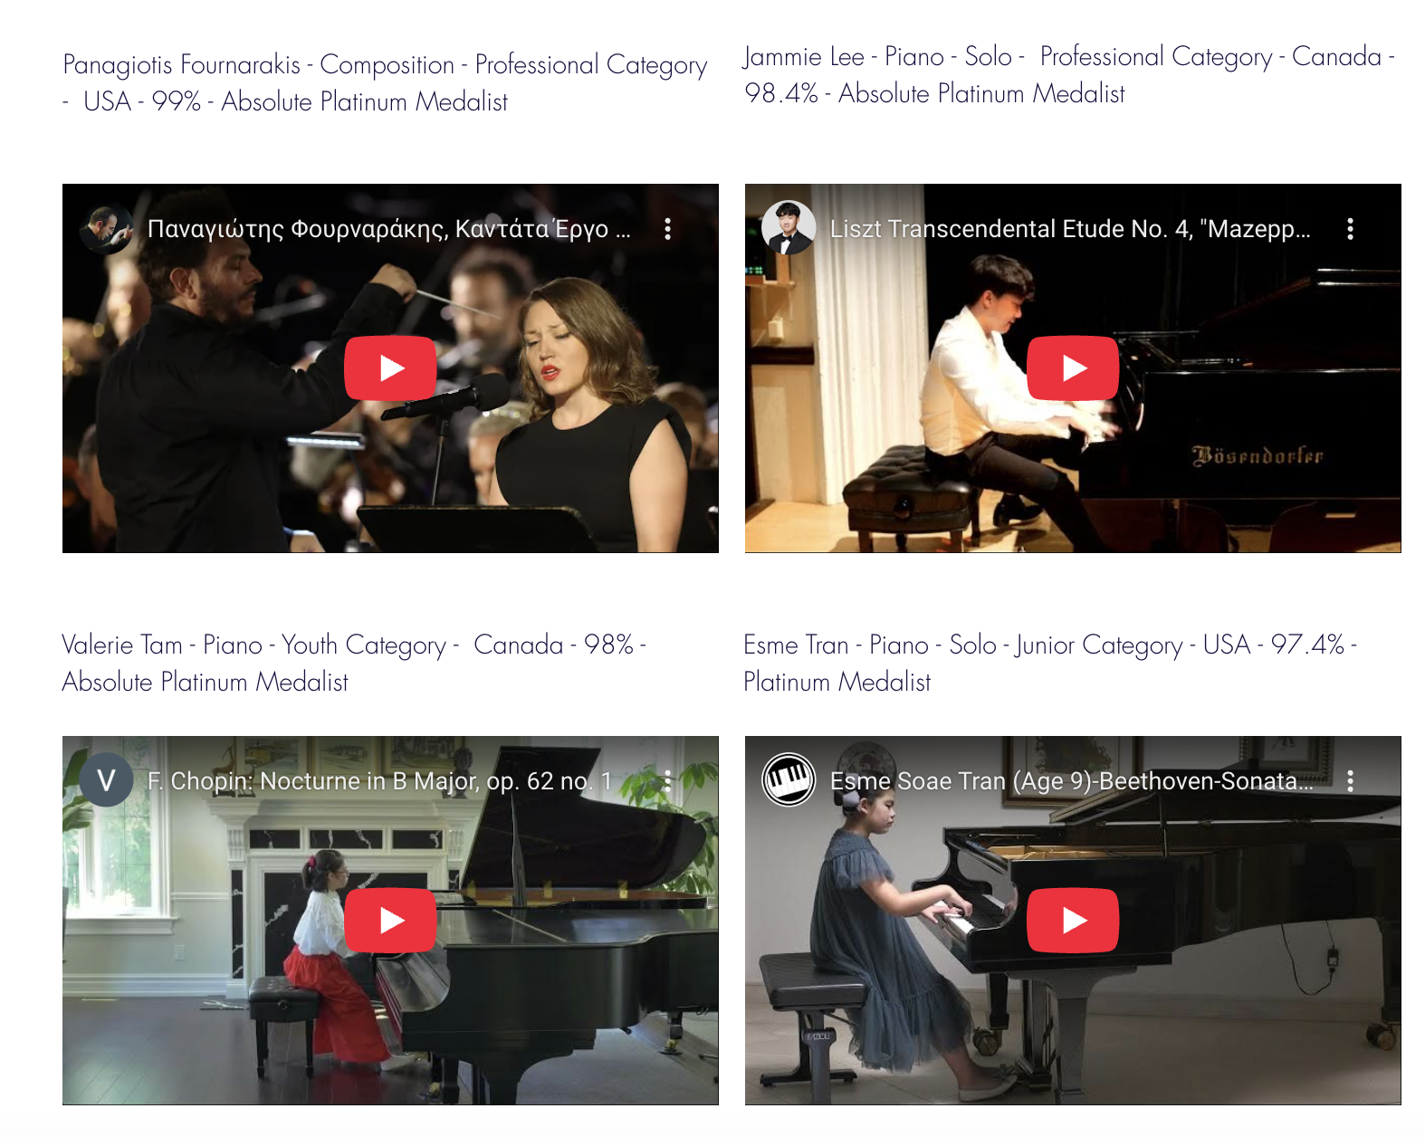Play the Esme Soae Tran Beethoven video

pyautogui.click(x=1073, y=921)
